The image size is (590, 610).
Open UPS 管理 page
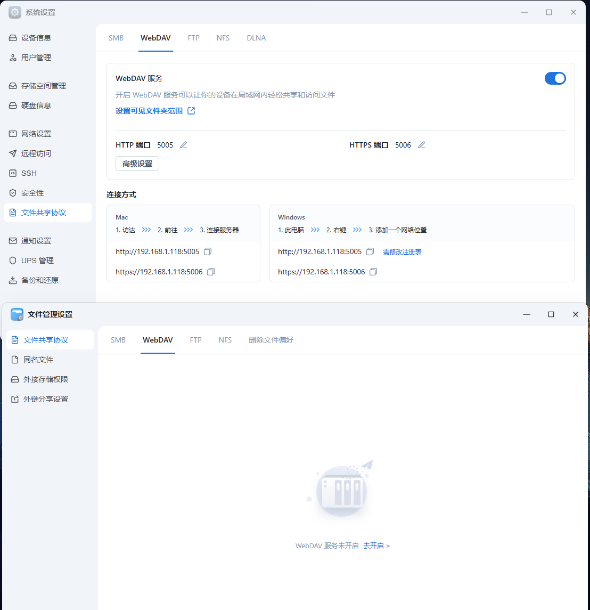[x=48, y=261]
